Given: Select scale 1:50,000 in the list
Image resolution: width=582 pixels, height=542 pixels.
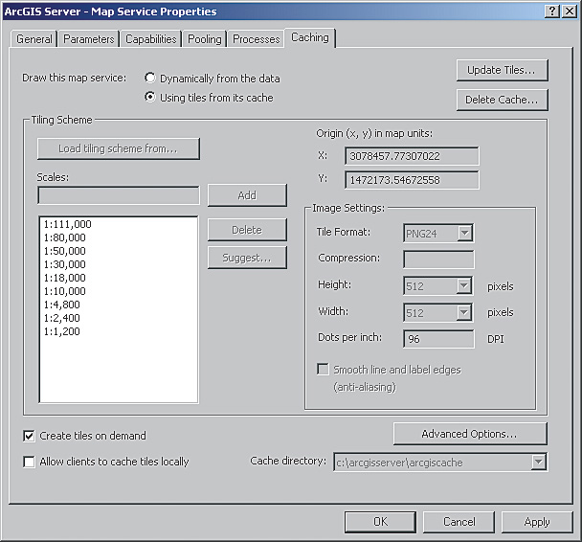Looking at the screenshot, I should click(x=64, y=251).
